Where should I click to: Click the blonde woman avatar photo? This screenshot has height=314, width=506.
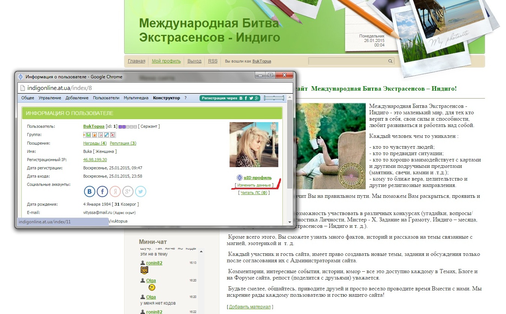pyautogui.click(x=254, y=144)
